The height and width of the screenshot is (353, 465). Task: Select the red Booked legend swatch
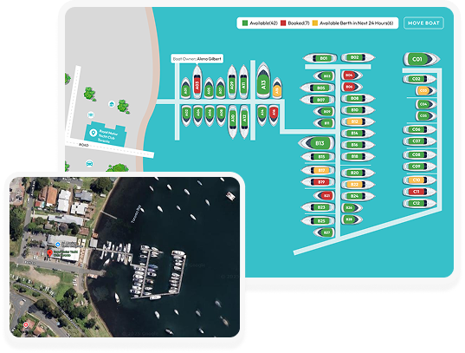pyautogui.click(x=283, y=23)
